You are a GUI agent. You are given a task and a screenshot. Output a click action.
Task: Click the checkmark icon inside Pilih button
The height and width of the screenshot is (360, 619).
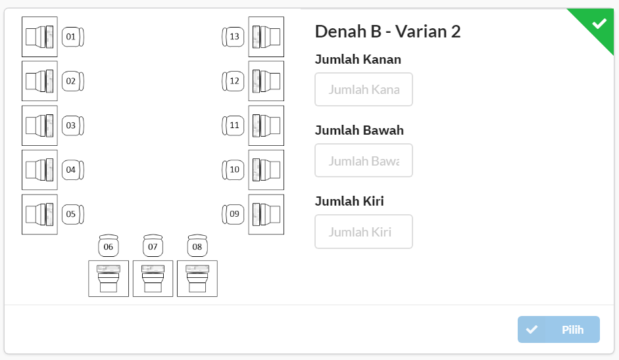(x=532, y=329)
